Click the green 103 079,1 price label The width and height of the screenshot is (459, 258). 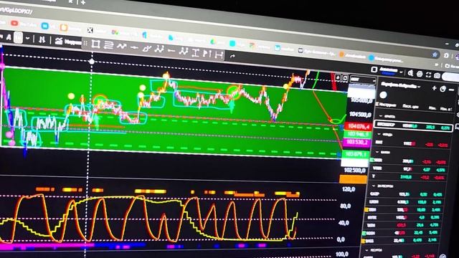(355, 154)
